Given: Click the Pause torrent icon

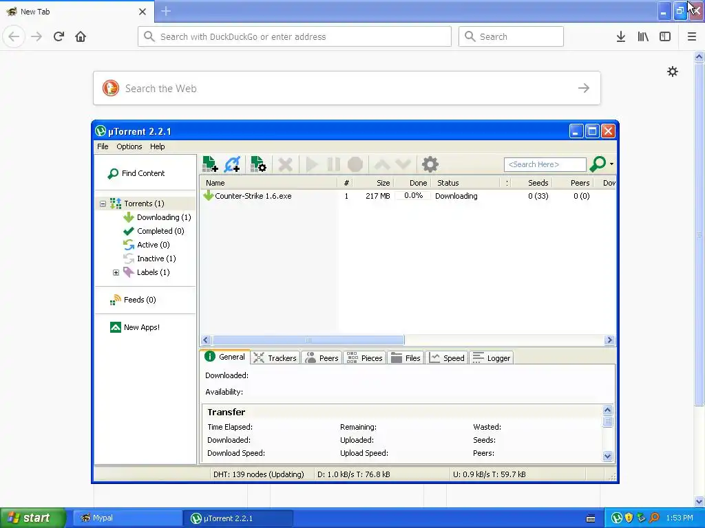Looking at the screenshot, I should [x=334, y=164].
